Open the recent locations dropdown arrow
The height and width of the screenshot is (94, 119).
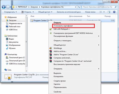(11, 7)
